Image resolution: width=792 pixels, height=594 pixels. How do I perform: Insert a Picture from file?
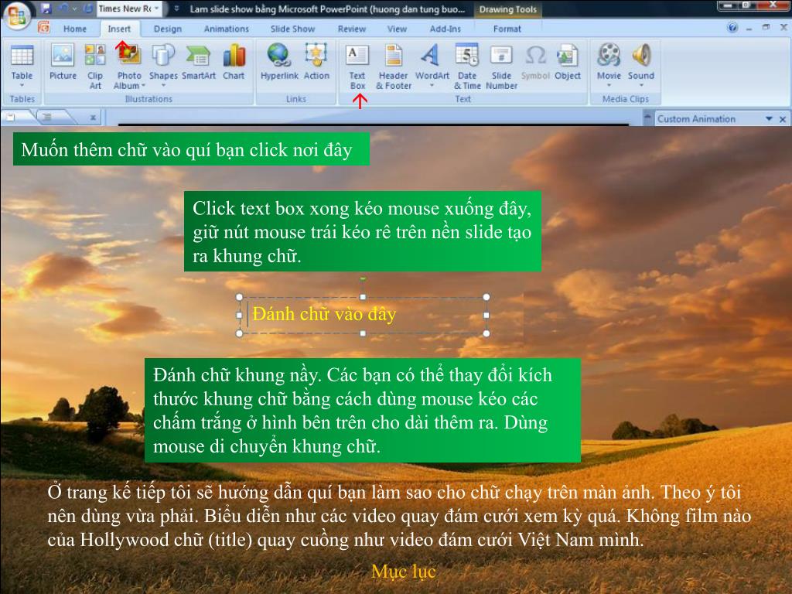[63, 62]
